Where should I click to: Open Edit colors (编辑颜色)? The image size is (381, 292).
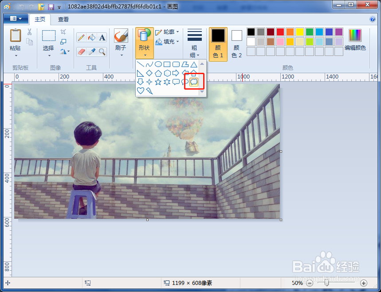355,40
